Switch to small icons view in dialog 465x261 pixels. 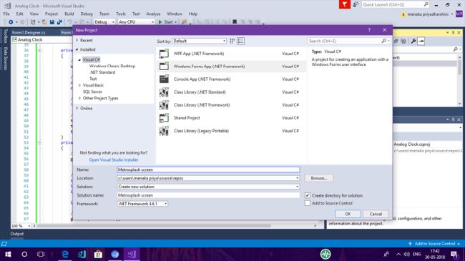click(232, 41)
